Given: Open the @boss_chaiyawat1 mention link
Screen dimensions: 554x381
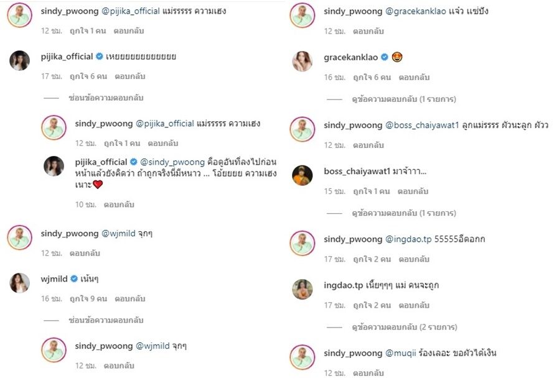Looking at the screenshot, I should pos(422,125).
